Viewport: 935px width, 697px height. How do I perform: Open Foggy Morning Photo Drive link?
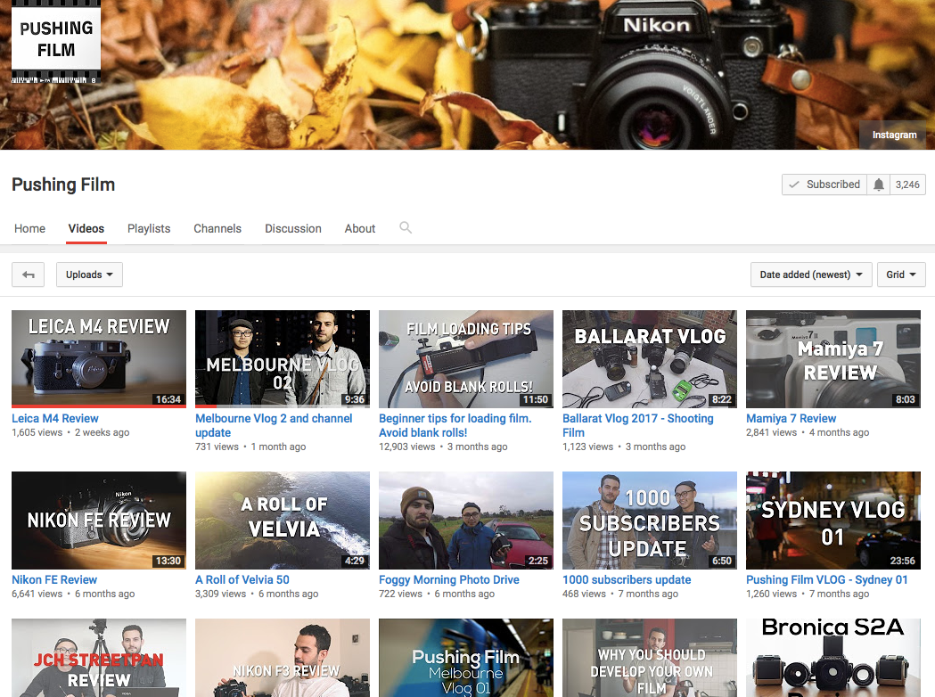click(449, 579)
